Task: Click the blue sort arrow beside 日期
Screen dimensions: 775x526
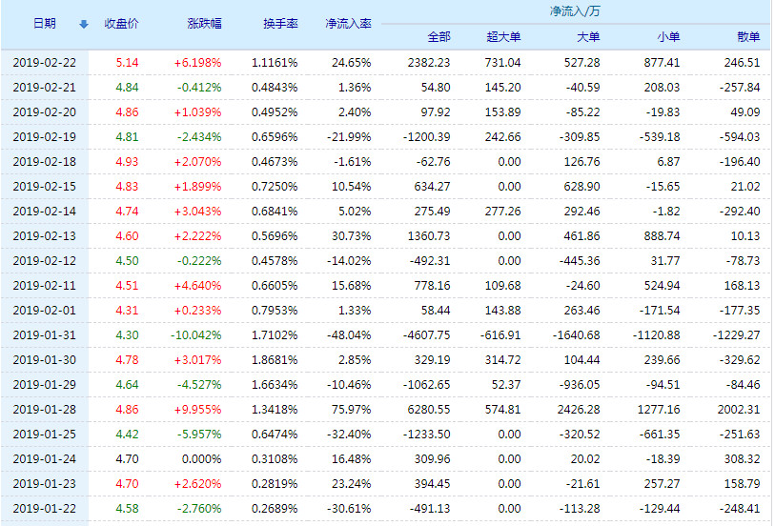Action: coord(83,24)
